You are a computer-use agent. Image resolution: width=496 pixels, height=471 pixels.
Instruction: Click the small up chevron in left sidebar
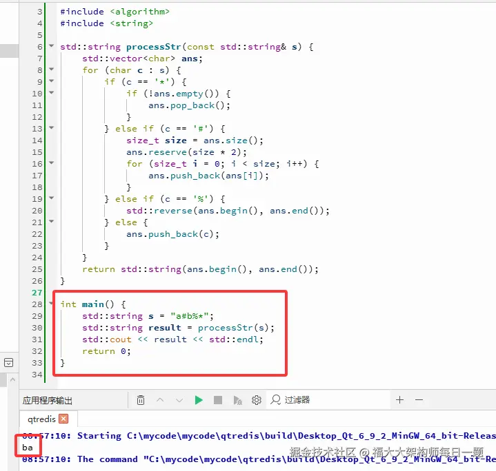[x=12, y=379]
